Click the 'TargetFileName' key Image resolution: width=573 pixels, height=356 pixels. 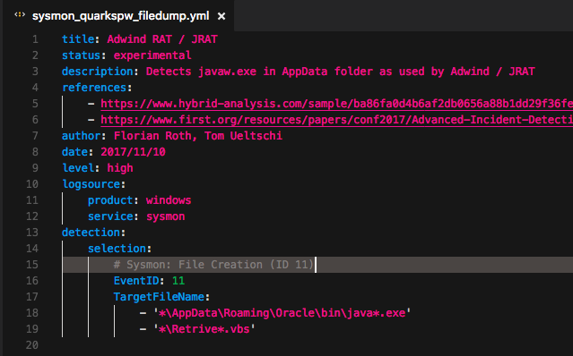159,297
